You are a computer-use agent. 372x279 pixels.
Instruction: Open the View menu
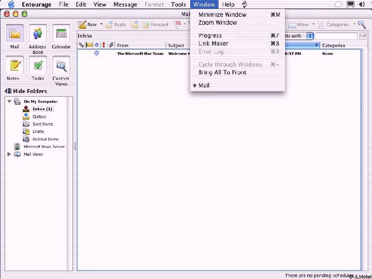point(100,4)
